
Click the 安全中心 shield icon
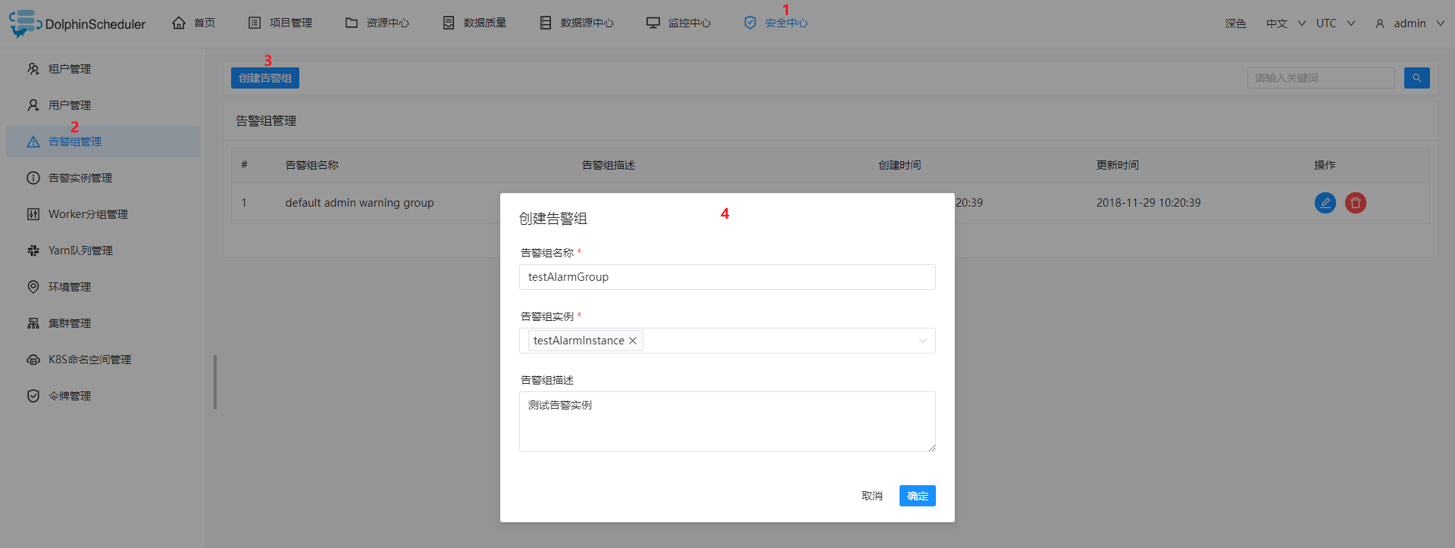coord(750,23)
